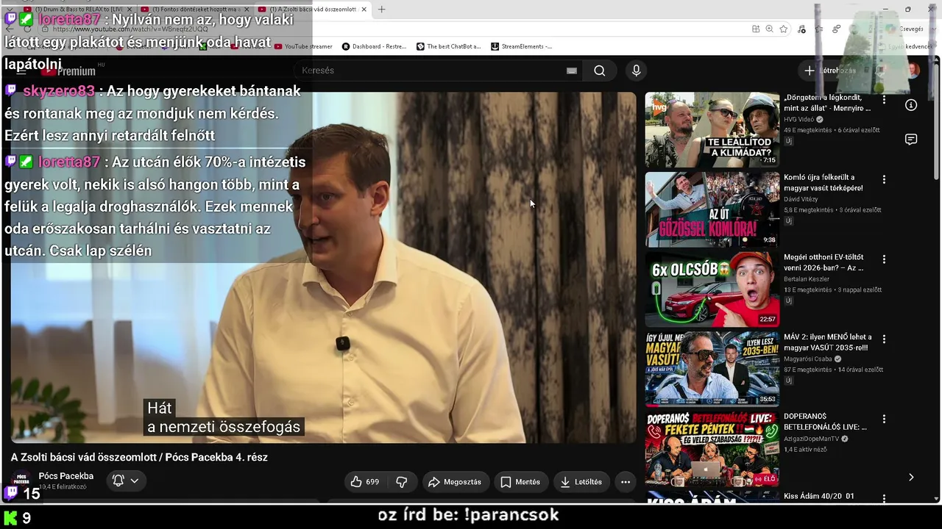The image size is (942, 529).
Task: Open the 'AZ ÚT GŐZÖSSEL KOMLÓRA' thumbnail
Action: [x=712, y=209]
